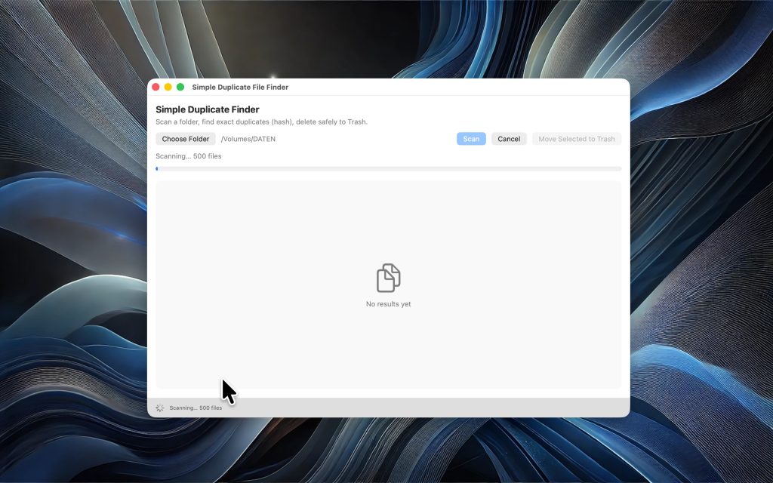Screen dimensions: 773x483
Task: Click the scanning status label above progress bar
Action: [x=189, y=156]
